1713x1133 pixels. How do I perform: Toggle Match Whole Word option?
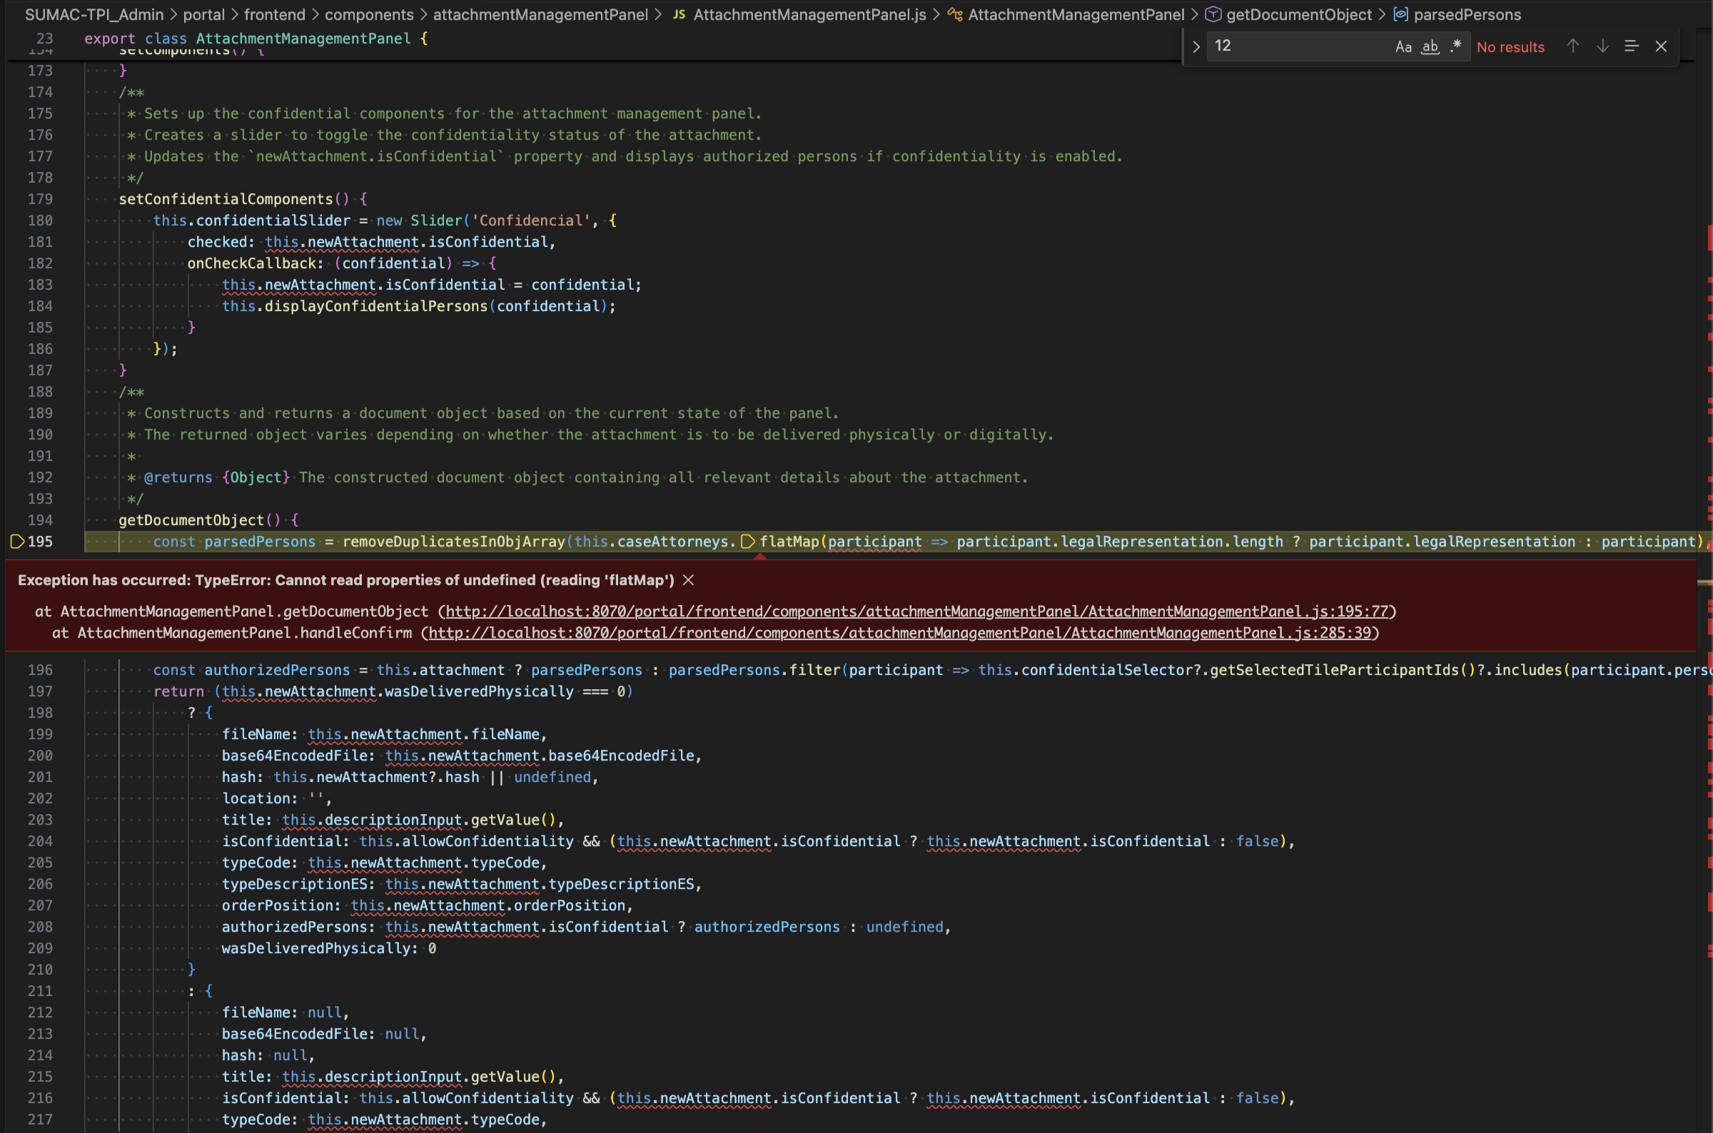point(1430,47)
